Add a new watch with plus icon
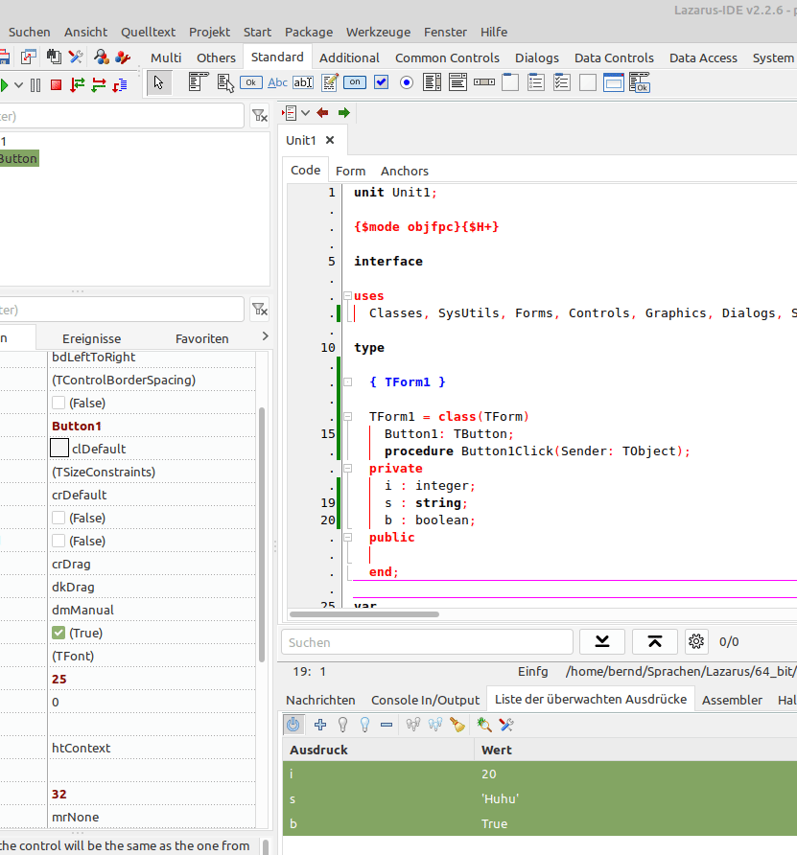Image resolution: width=797 pixels, height=855 pixels. [320, 725]
